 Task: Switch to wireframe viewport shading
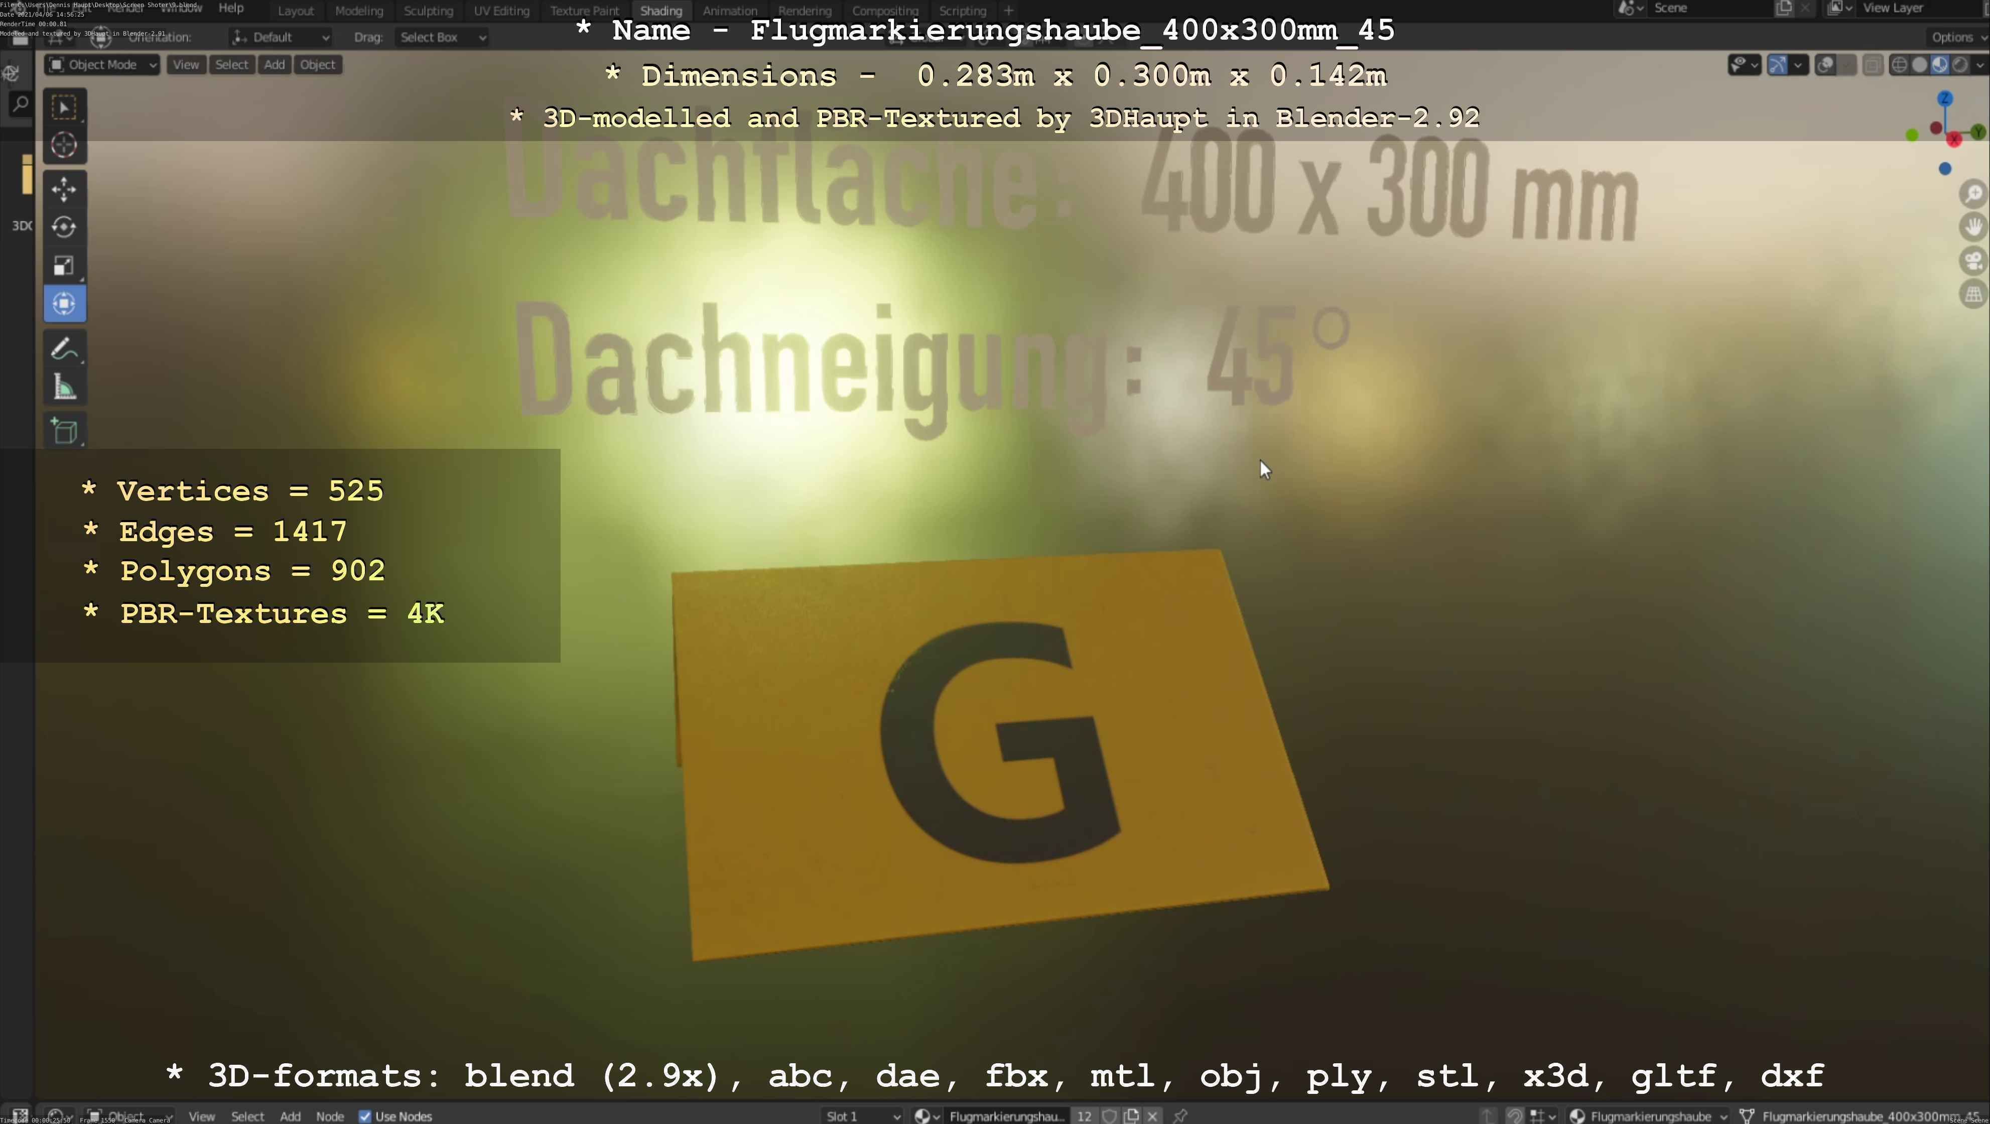[1899, 65]
